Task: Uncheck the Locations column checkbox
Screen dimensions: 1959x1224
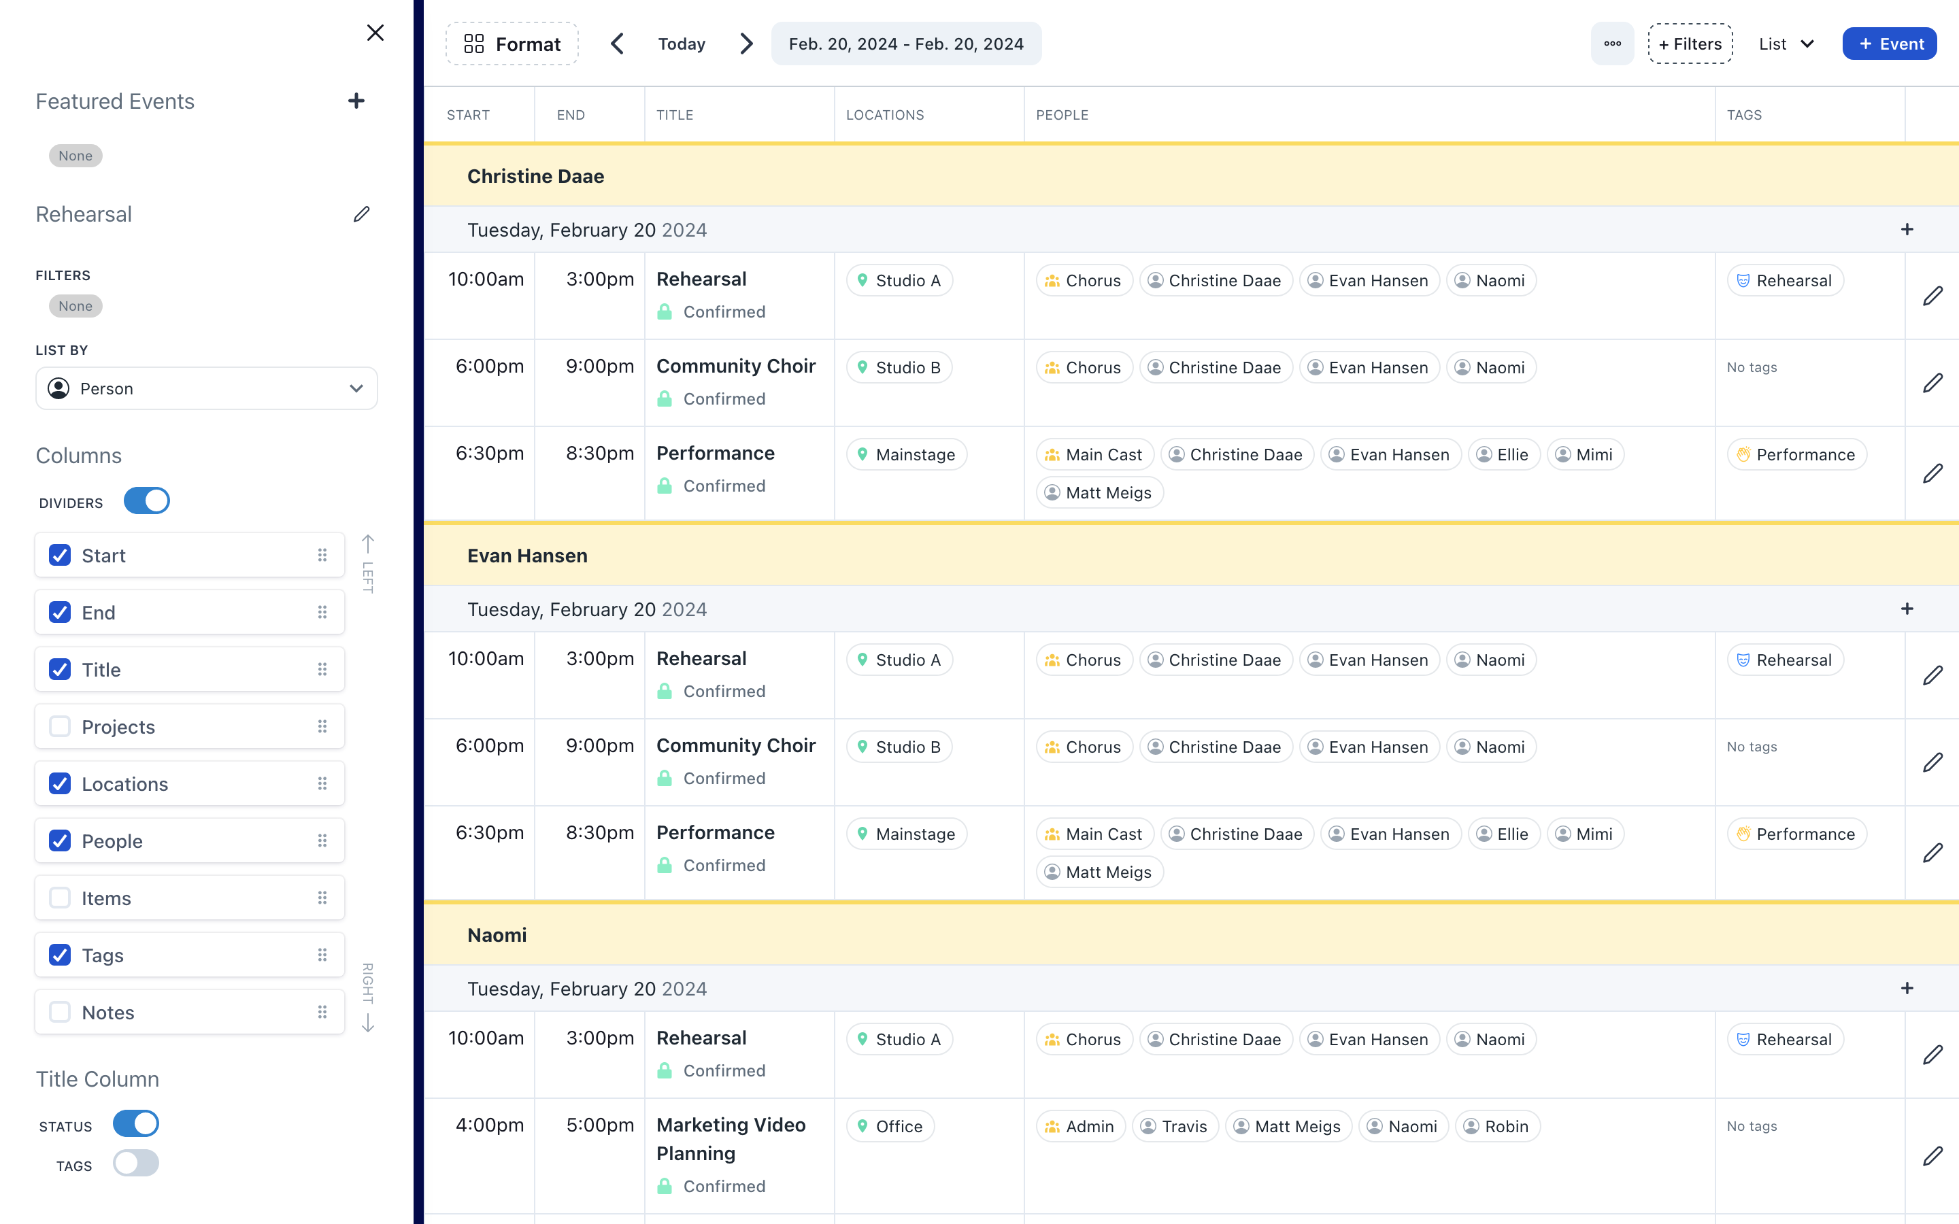Action: [x=60, y=783]
